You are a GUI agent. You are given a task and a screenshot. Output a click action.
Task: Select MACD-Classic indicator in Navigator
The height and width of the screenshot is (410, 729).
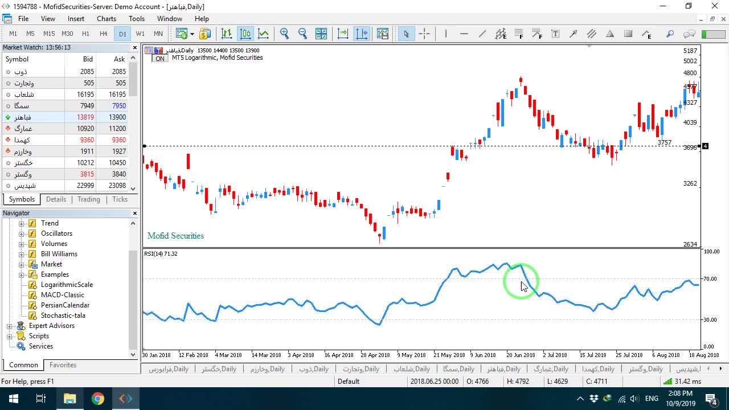(x=63, y=295)
